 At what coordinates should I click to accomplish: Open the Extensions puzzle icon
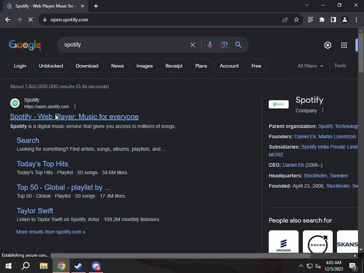pos(322,20)
